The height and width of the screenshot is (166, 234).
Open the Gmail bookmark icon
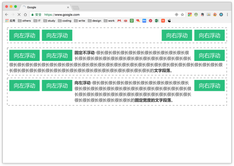pos(119,21)
